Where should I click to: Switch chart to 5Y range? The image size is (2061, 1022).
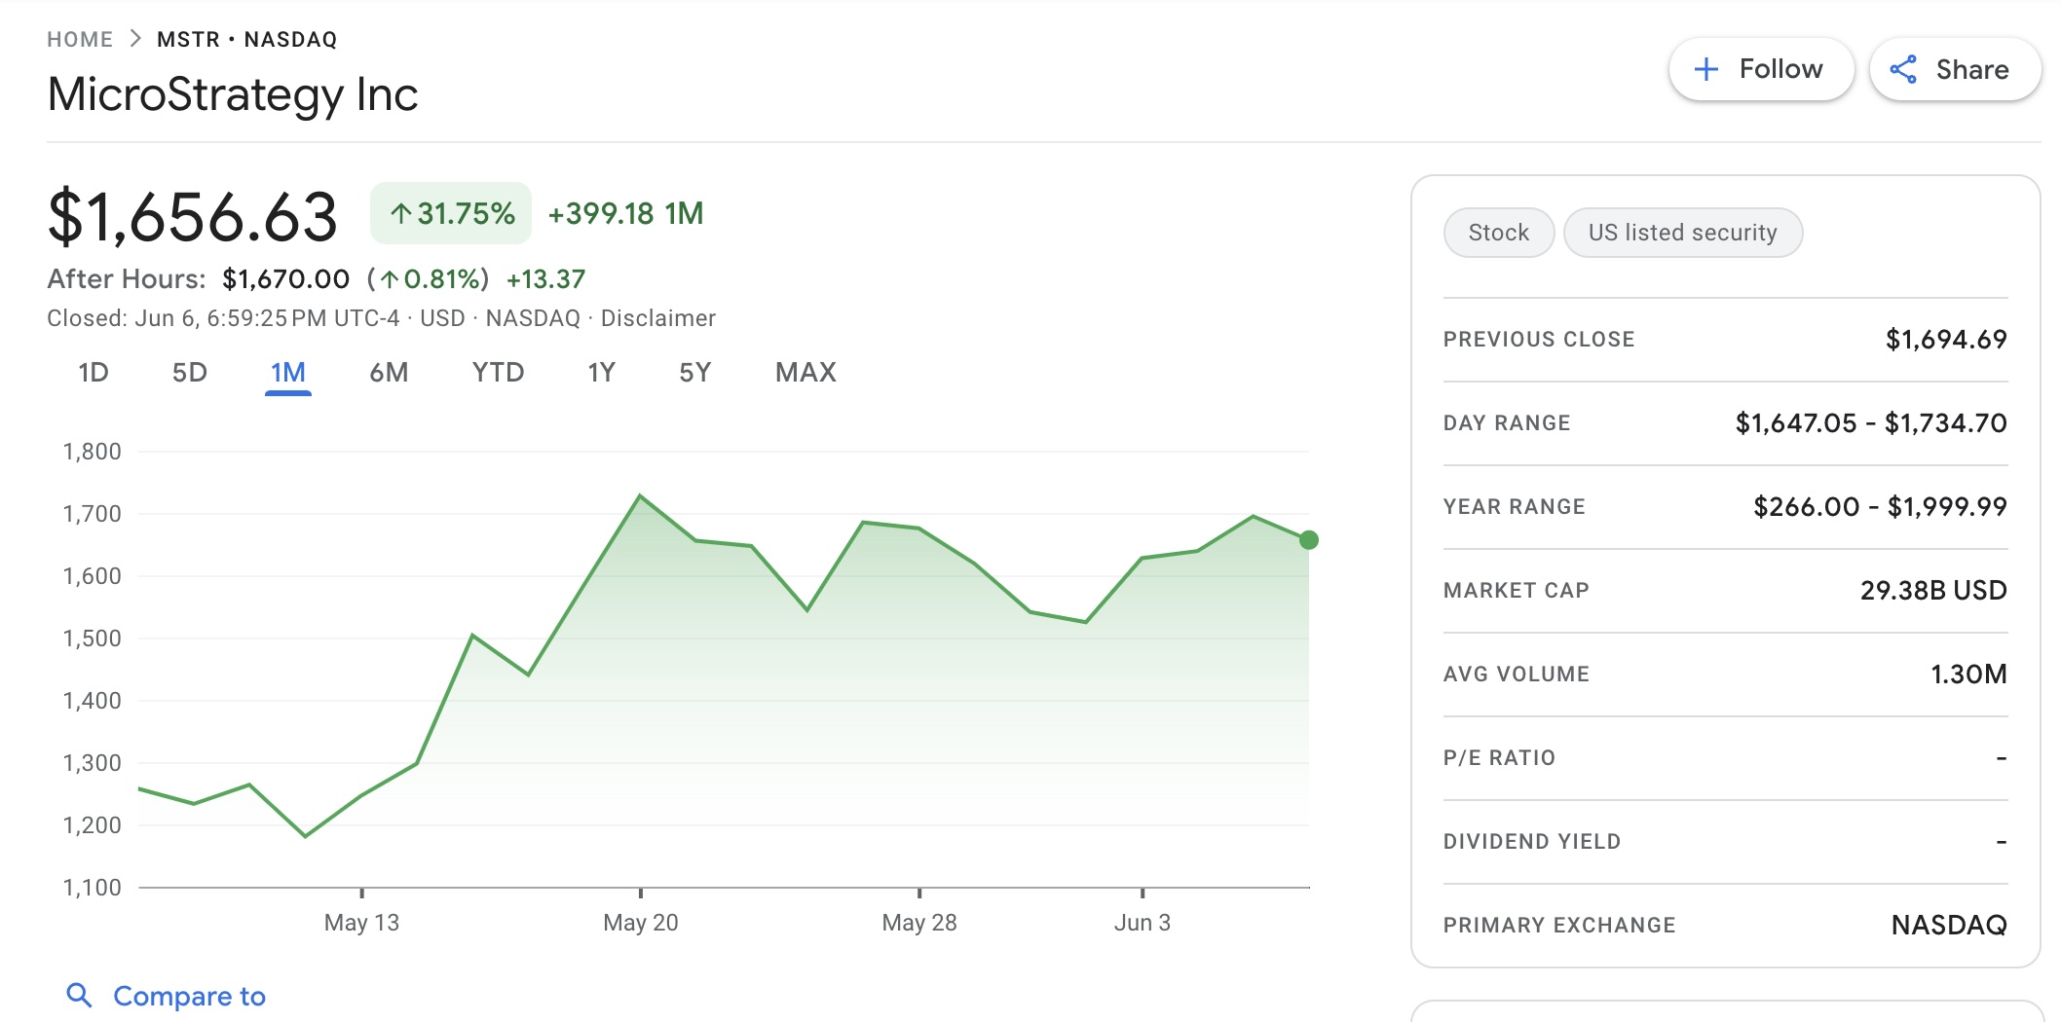pos(695,373)
